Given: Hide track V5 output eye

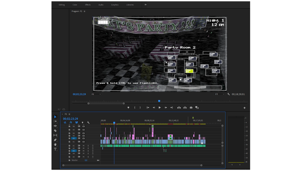Looking at the screenshot, I should [83, 130].
